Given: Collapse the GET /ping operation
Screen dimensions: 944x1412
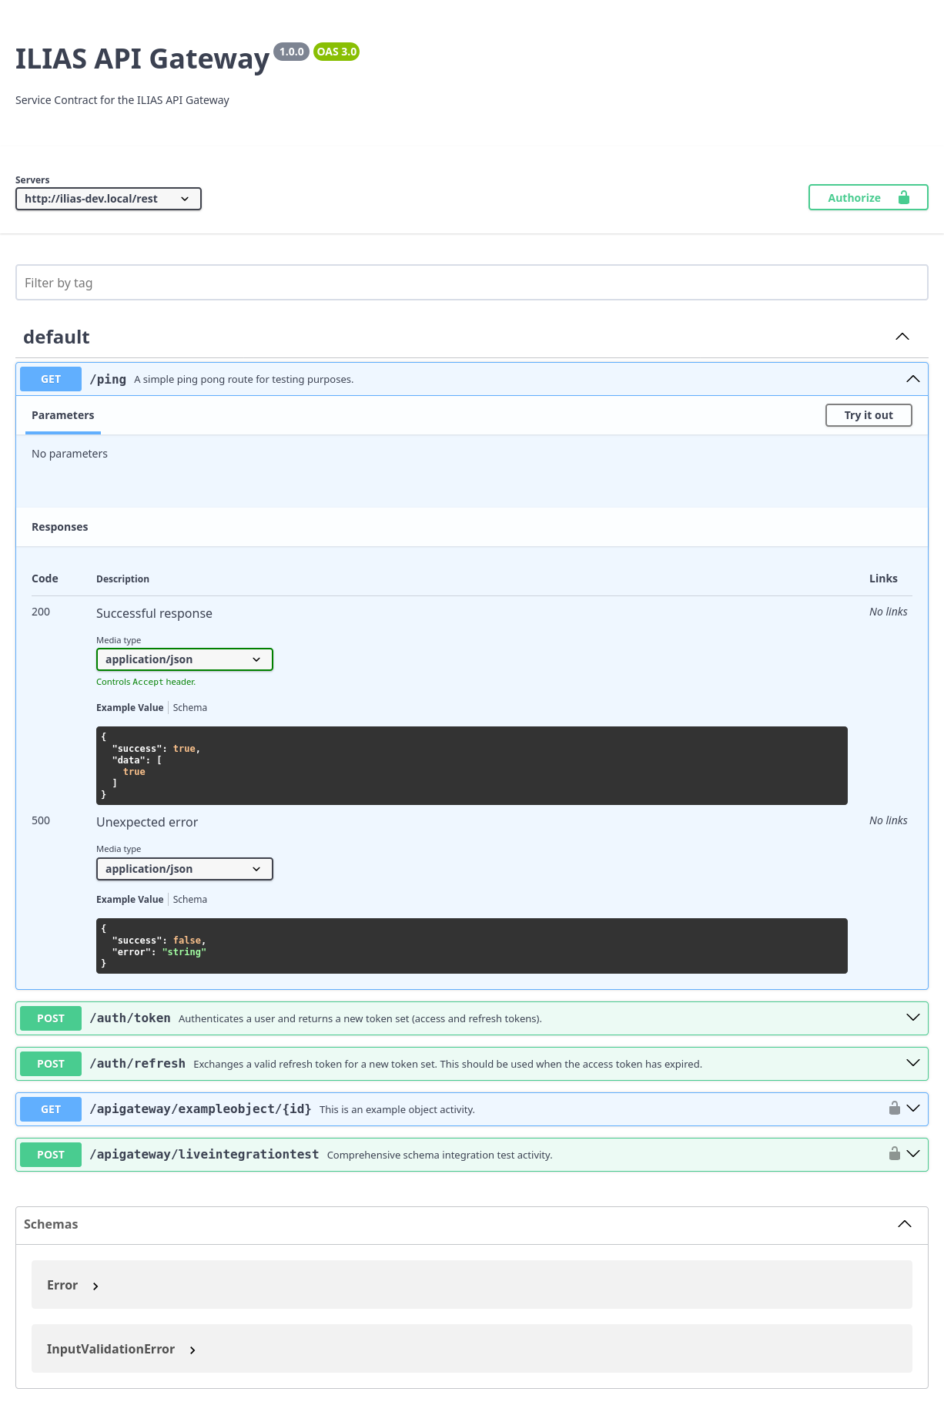Looking at the screenshot, I should tap(913, 379).
